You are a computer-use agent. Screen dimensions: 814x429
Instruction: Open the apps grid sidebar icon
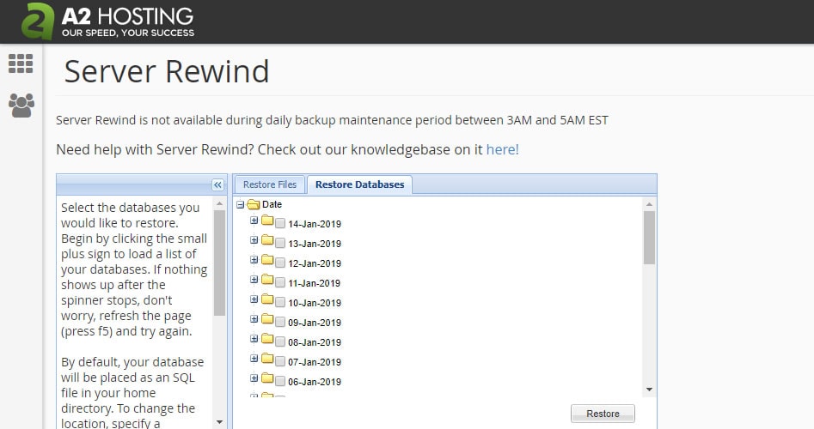coord(21,63)
